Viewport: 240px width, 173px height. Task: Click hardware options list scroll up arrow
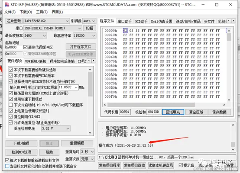pyautogui.click(x=90, y=70)
